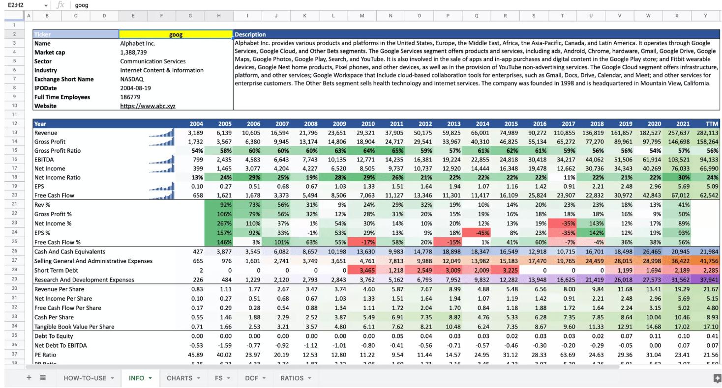722x388 pixels.
Task: Click the Revenue sparkline chart cell
Action: coord(161,133)
